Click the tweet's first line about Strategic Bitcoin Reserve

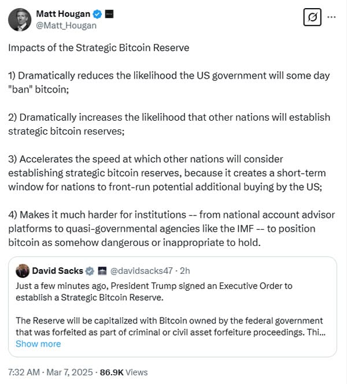(98, 47)
